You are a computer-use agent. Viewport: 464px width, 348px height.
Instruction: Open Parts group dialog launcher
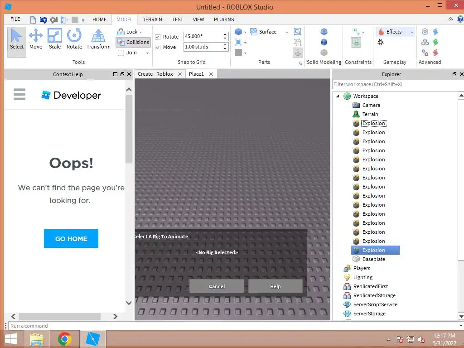(300, 63)
